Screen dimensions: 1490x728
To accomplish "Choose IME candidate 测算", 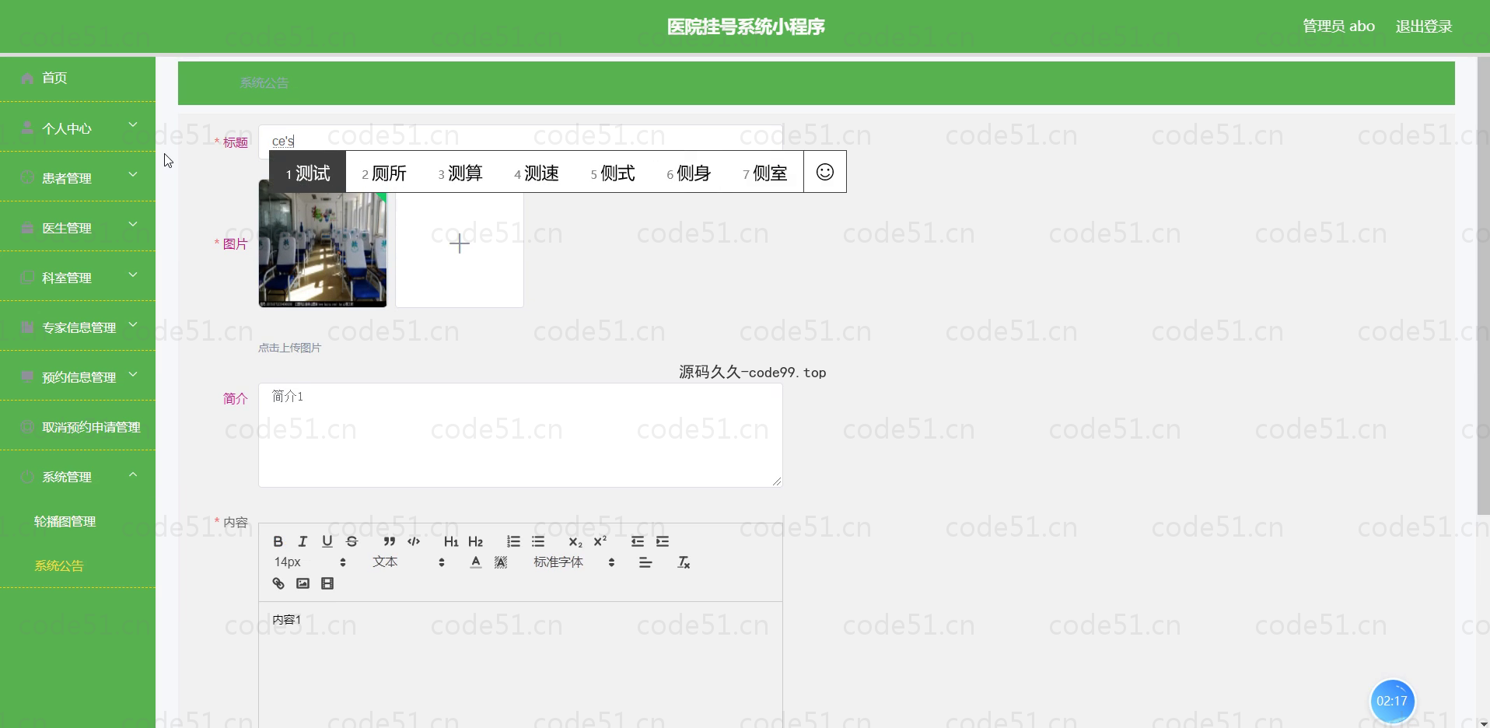I will (460, 173).
